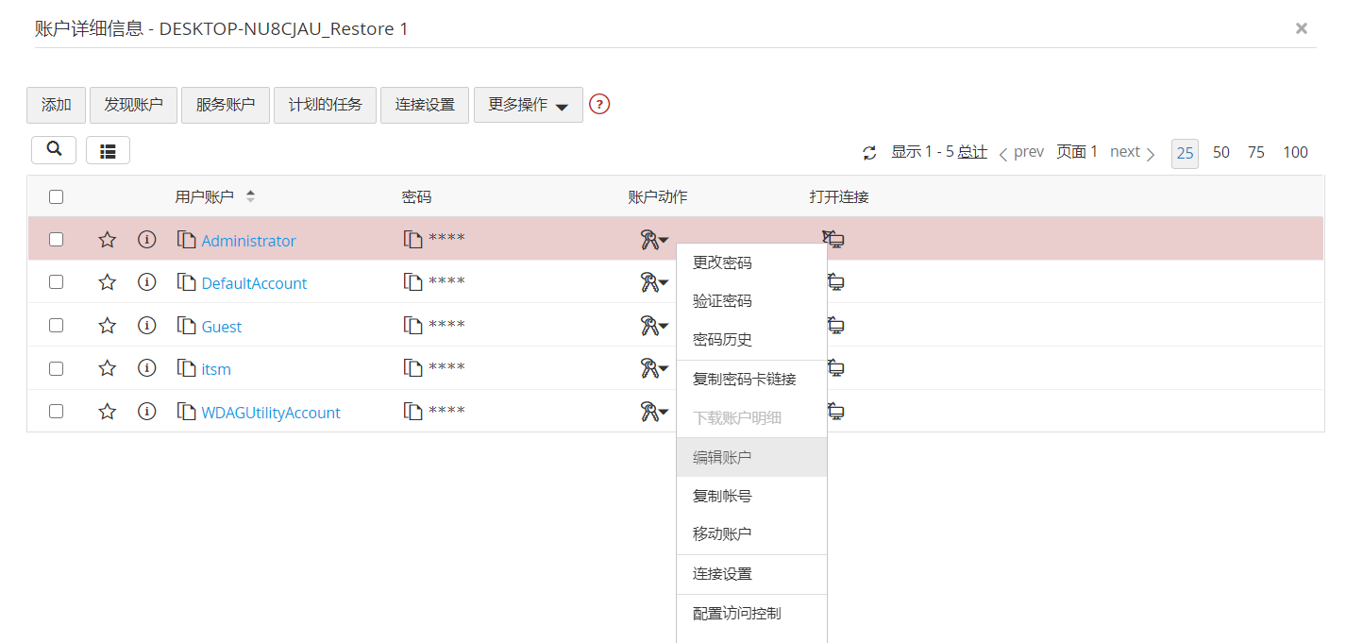Click the red help question mark icon
The image size is (1346, 643).
[599, 105]
